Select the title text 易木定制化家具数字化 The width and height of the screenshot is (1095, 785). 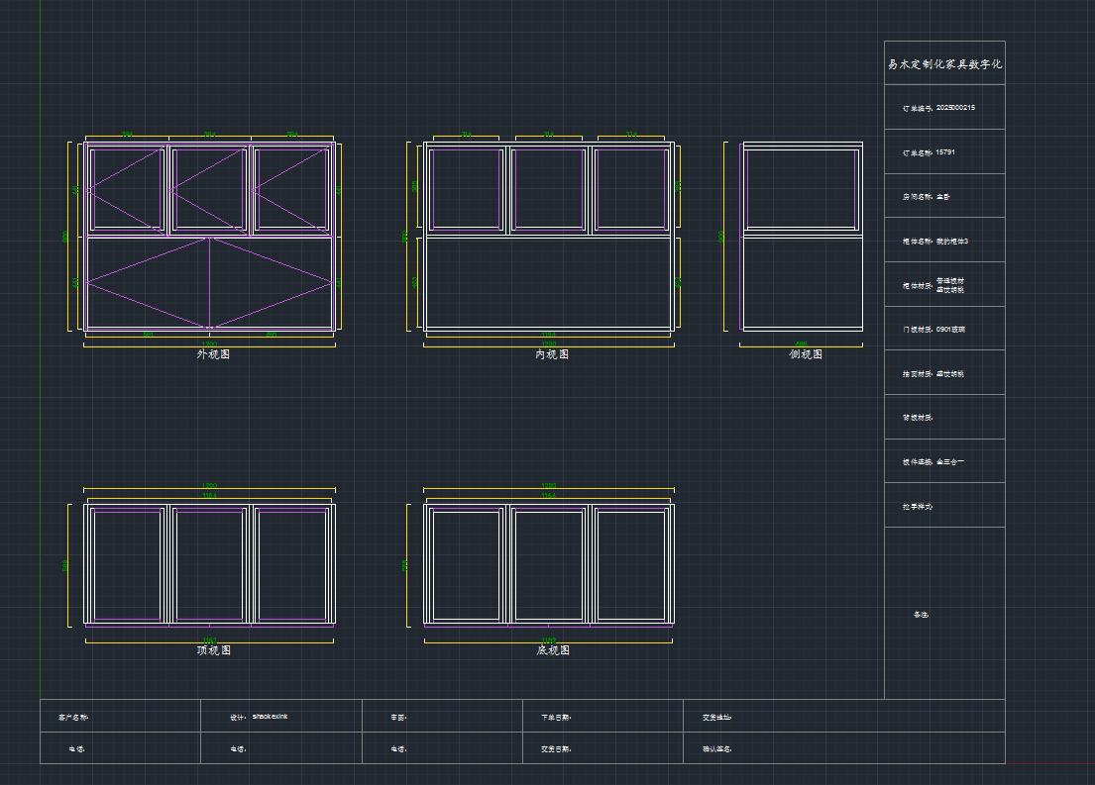pyautogui.click(x=944, y=64)
